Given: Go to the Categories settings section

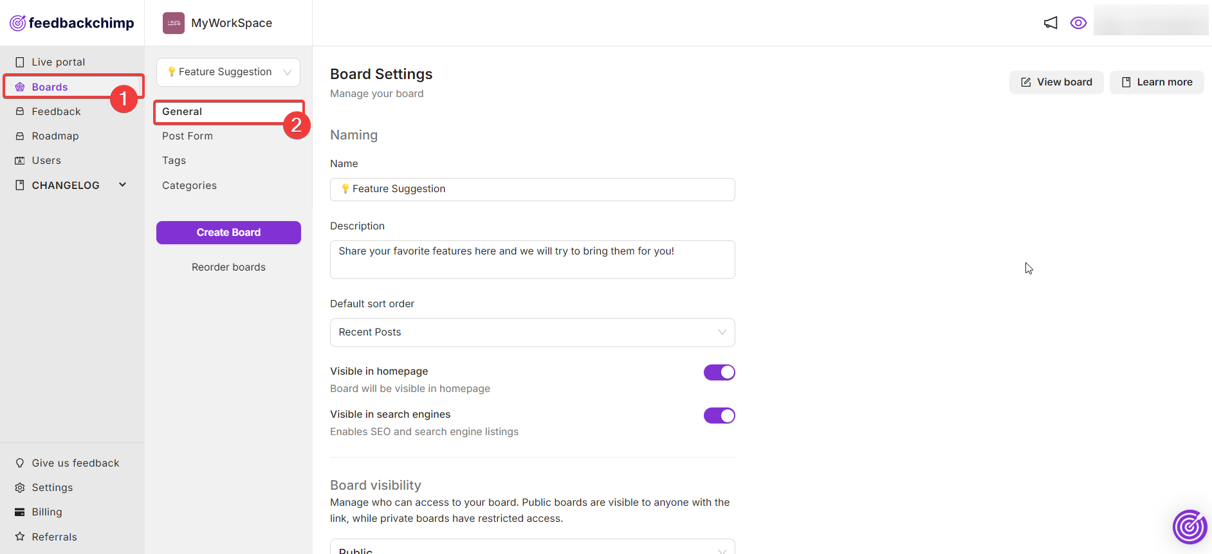Looking at the screenshot, I should (189, 186).
